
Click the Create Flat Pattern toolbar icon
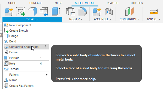[x=44, y=12]
